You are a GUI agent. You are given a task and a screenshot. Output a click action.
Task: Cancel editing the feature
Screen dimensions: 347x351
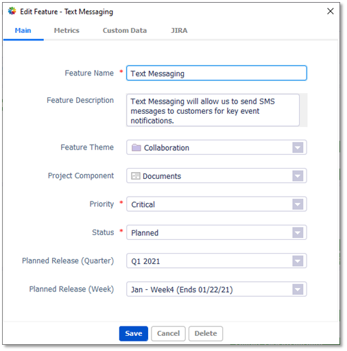pyautogui.click(x=168, y=333)
